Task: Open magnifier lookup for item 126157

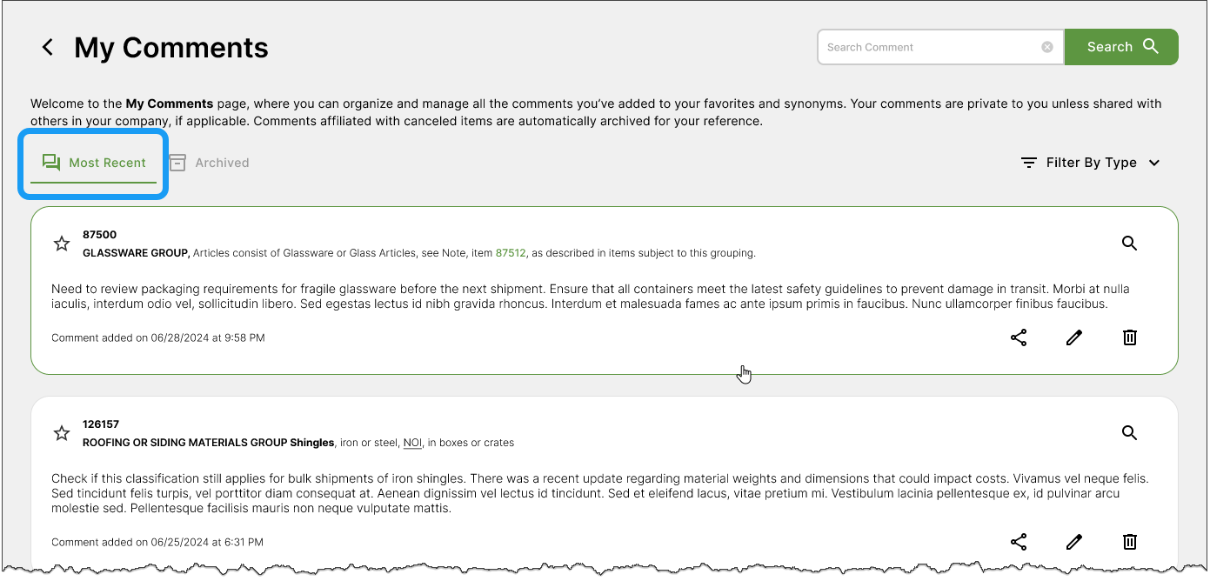Action: [1129, 433]
